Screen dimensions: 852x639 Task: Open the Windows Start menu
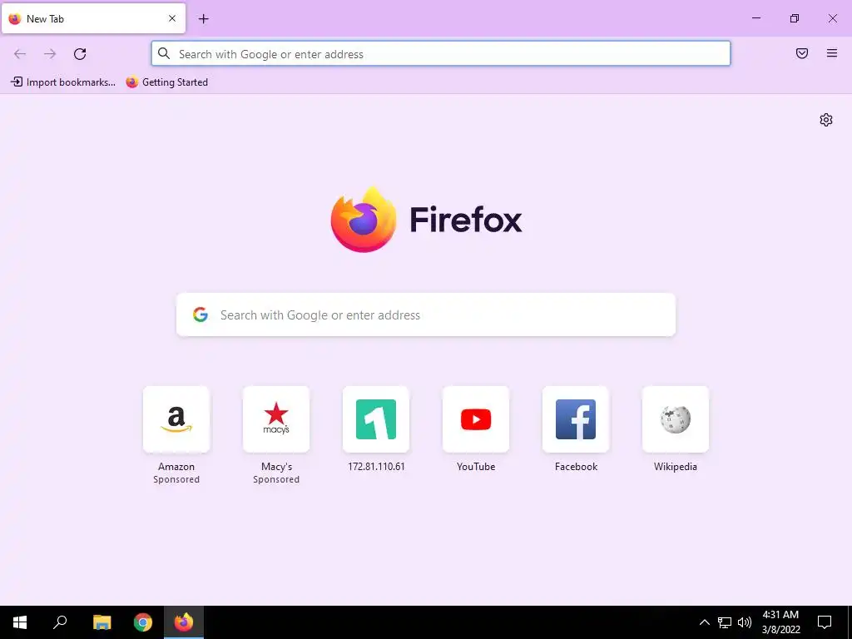point(20,622)
